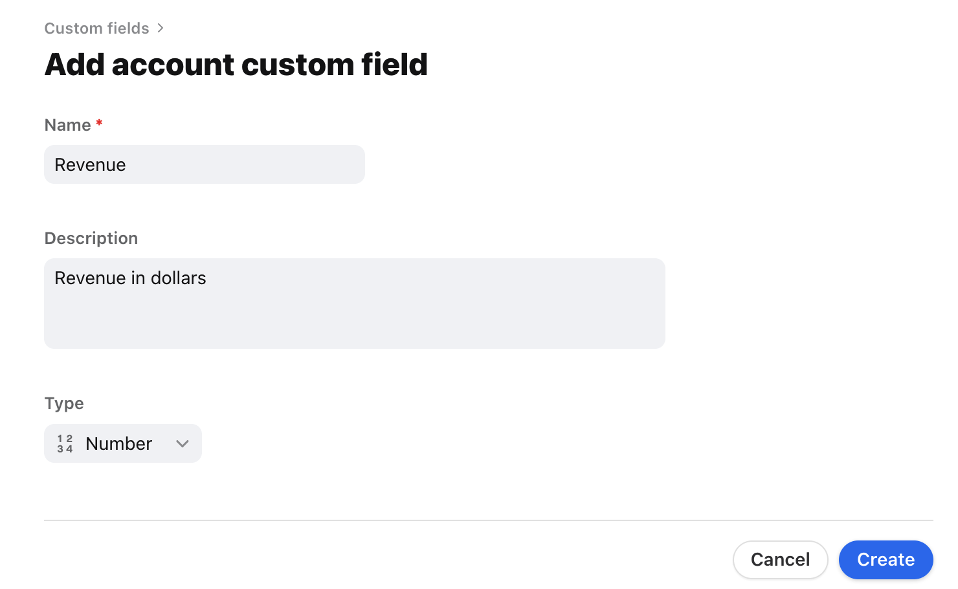Image resolution: width=958 pixels, height=589 pixels.
Task: Select the Number label in Type selector
Action: [119, 444]
